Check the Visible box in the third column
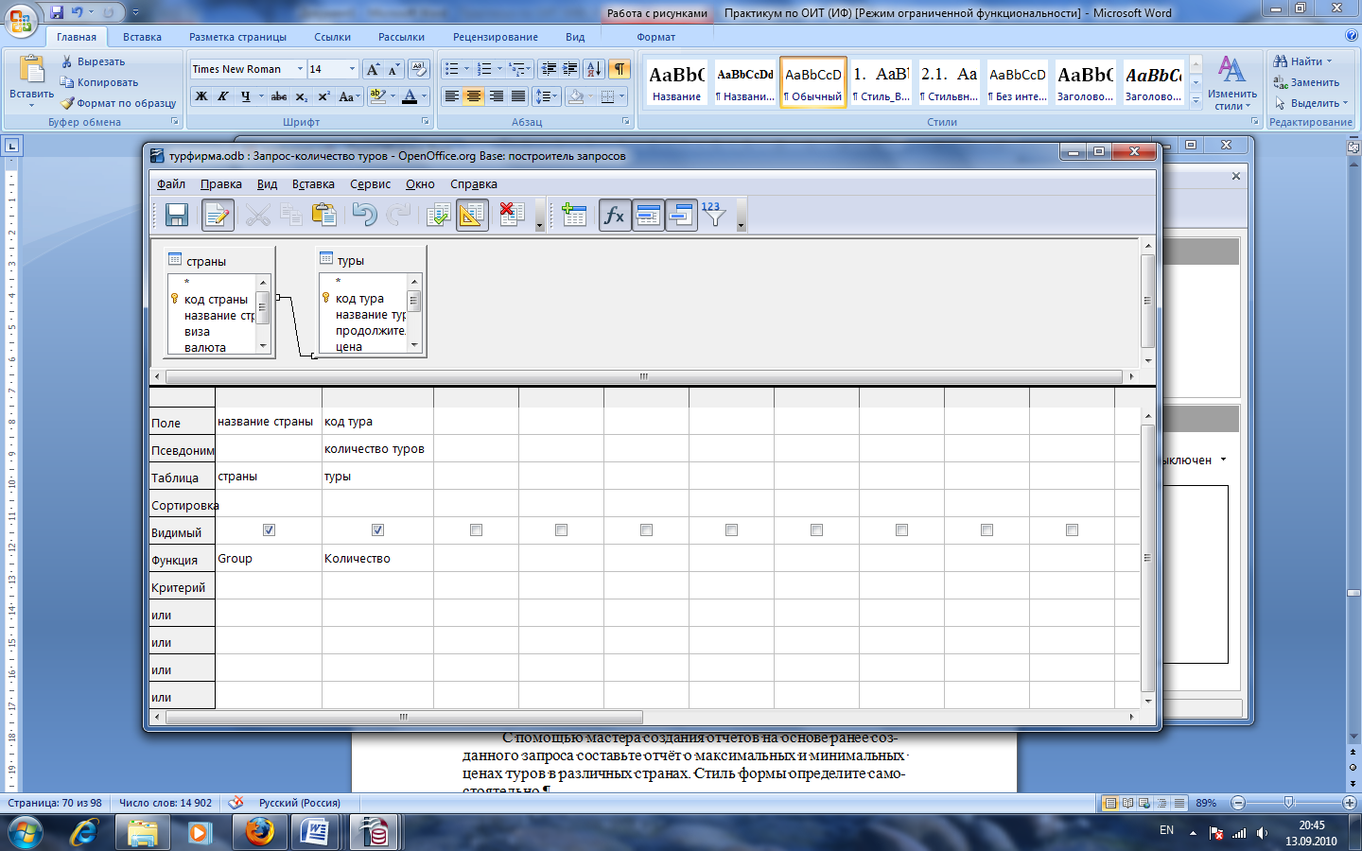The height and width of the screenshot is (851, 1362). [x=476, y=530]
